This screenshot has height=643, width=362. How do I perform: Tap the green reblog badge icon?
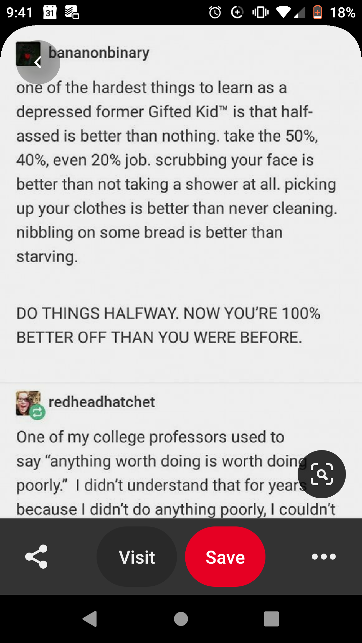(37, 412)
